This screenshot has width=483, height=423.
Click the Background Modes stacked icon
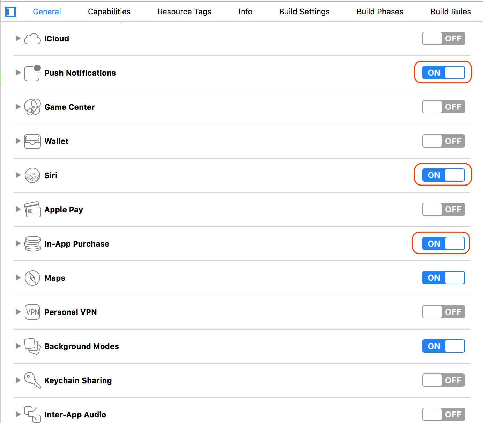pyautogui.click(x=32, y=346)
